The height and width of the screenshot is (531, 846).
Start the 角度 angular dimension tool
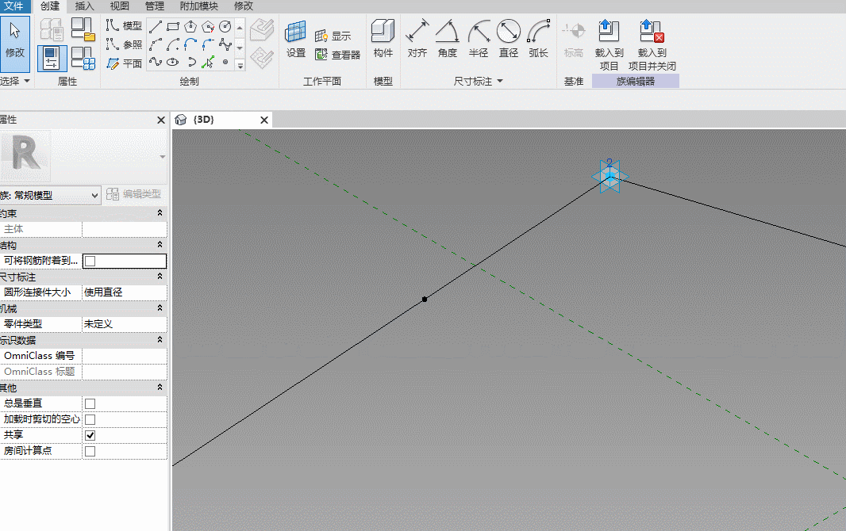(x=448, y=39)
